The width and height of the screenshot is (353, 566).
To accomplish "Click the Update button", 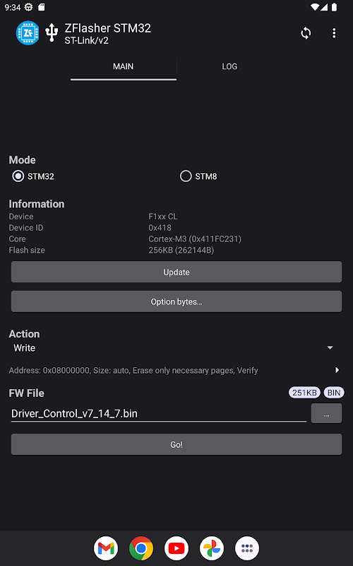I will pyautogui.click(x=176, y=272).
